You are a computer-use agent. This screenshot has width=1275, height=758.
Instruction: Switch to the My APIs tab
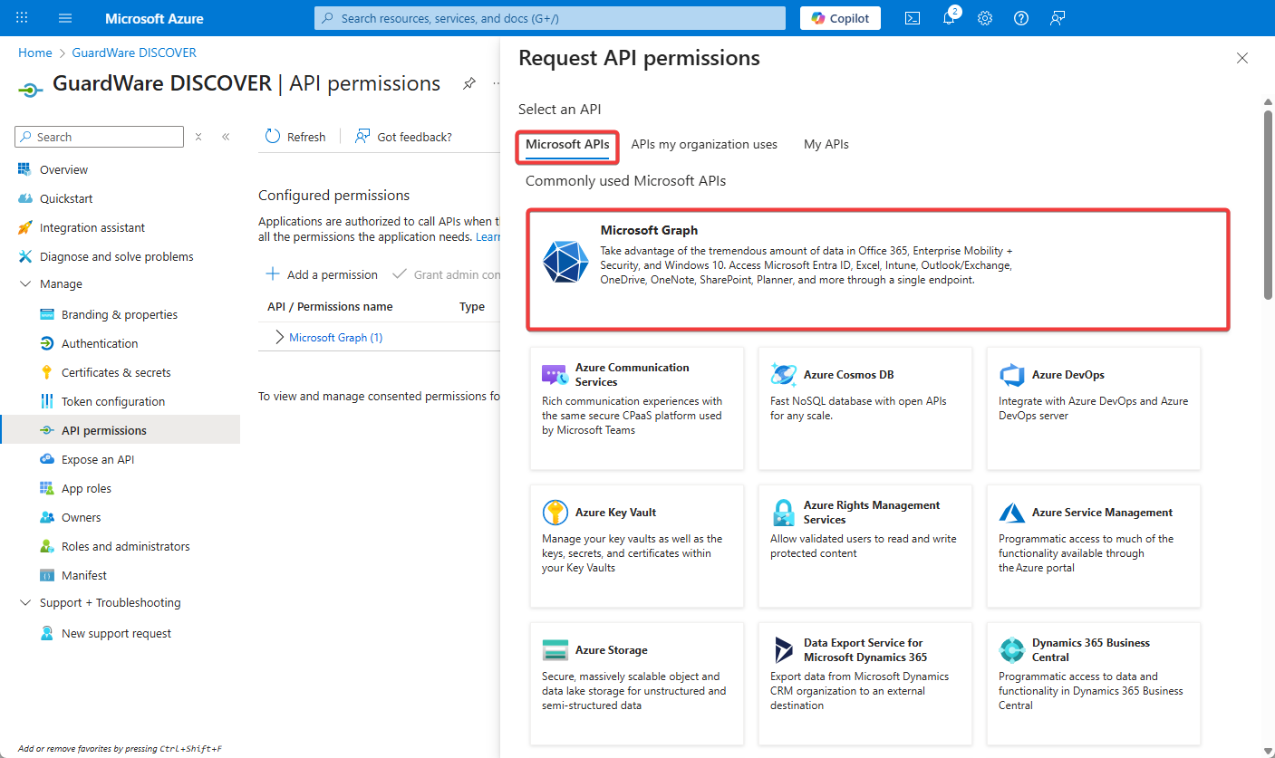tap(826, 144)
